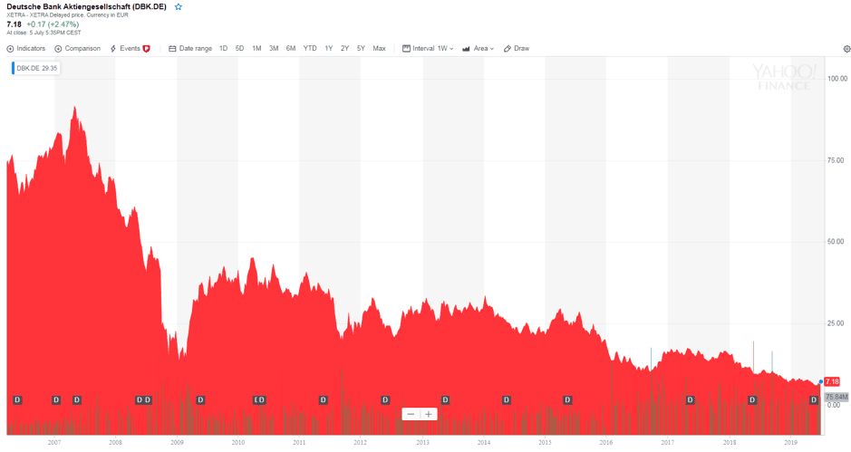The image size is (851, 452).
Task: Open the 2006 dividend D marker
Action: [x=17, y=399]
